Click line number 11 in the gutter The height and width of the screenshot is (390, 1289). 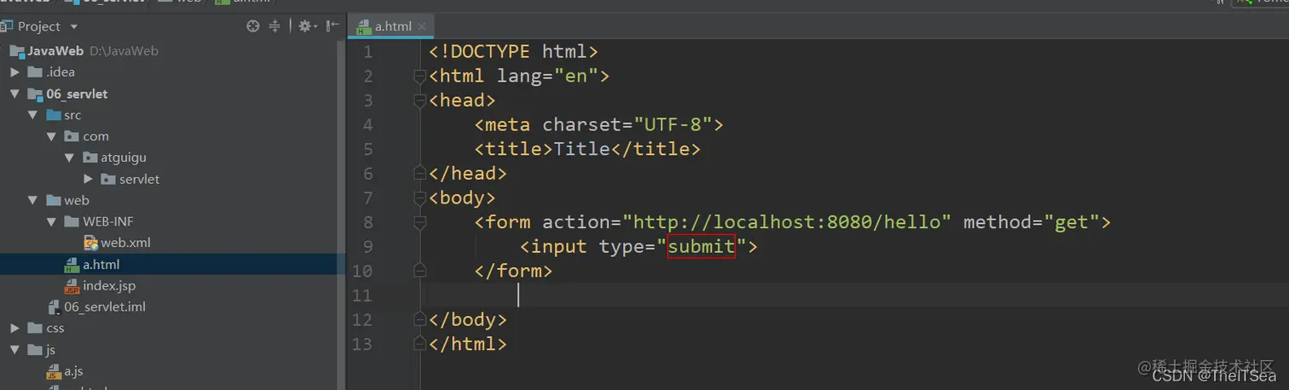point(362,295)
